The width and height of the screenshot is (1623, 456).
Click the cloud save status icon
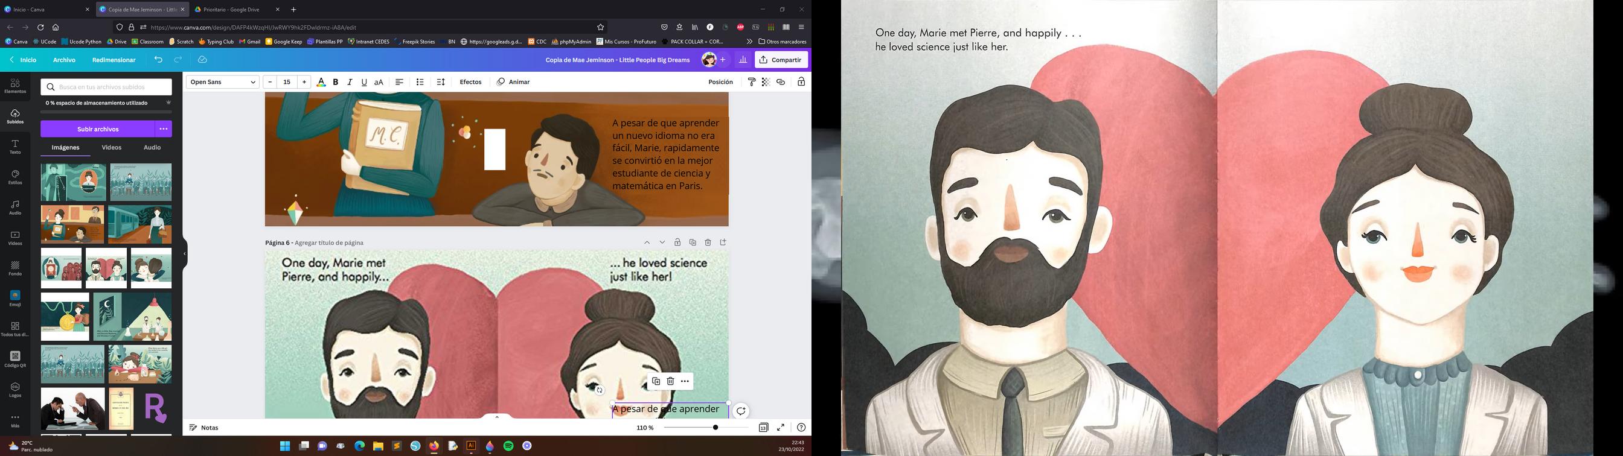(x=202, y=60)
